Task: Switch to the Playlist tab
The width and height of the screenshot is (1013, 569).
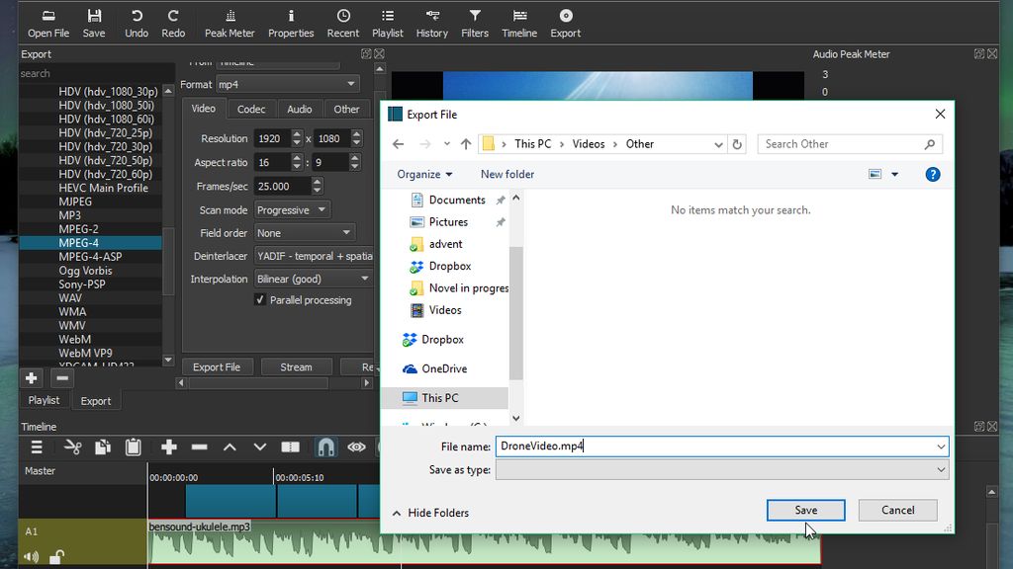Action: pyautogui.click(x=44, y=400)
